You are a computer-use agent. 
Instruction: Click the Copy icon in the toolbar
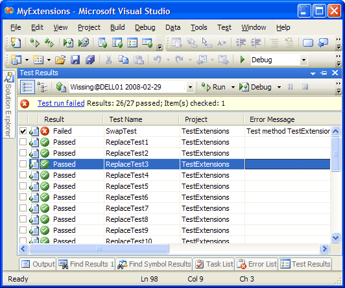tap(123, 60)
